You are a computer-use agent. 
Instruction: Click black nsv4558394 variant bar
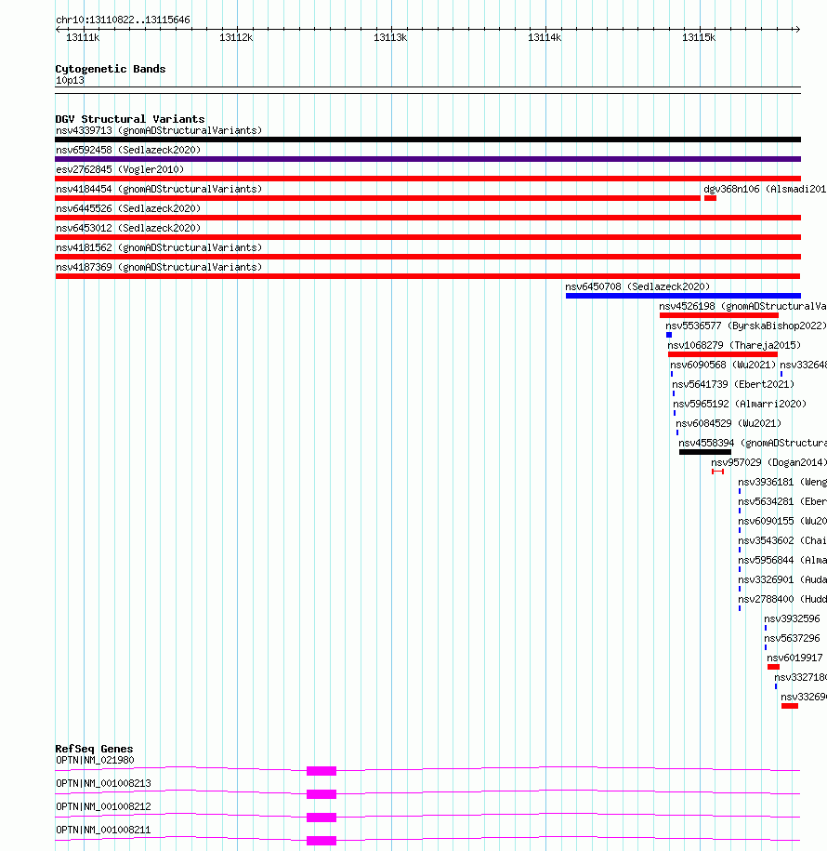(x=705, y=452)
